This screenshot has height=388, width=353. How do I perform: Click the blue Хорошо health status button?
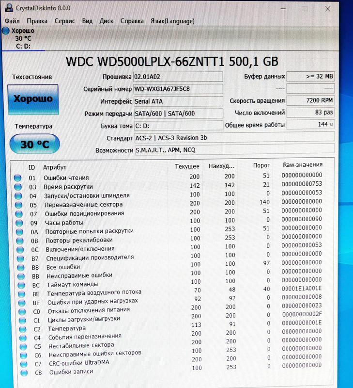(32, 99)
